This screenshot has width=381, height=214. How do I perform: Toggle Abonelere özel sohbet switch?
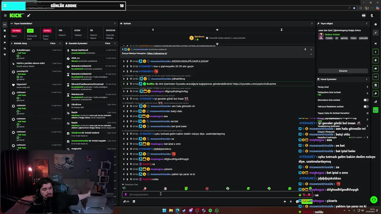click(x=366, y=100)
